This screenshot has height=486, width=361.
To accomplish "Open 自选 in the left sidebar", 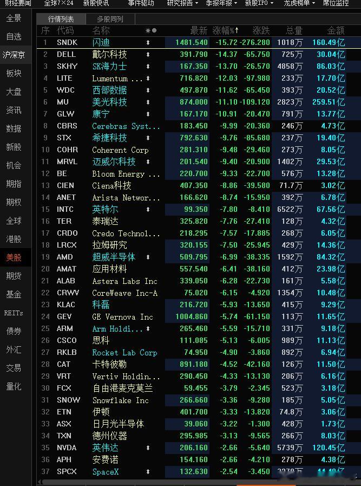I will coord(14,37).
